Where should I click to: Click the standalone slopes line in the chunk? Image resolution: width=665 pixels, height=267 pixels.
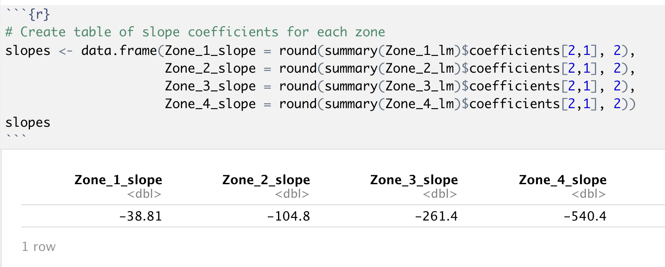[27, 123]
